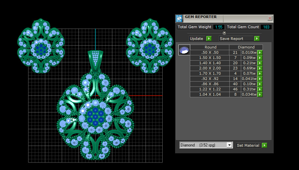This screenshot has height=170, width=299.
Task: Click green arrow for 0.69tw row
Action: [x=260, y=68]
